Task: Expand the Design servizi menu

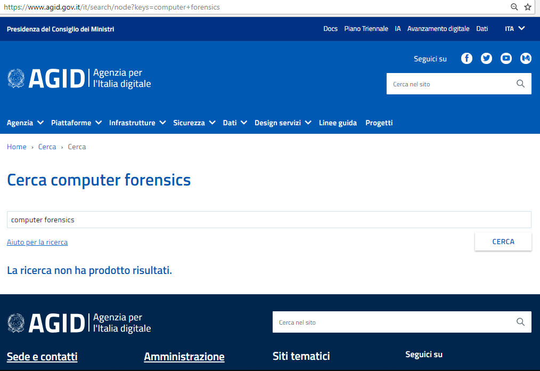Action: [x=283, y=123]
